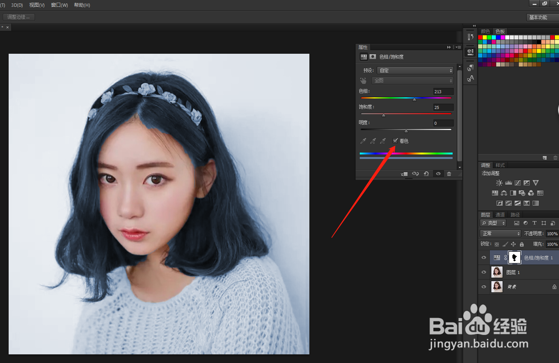The height and width of the screenshot is (363, 559).
Task: Select the mask icon in Properties header
Action: tap(373, 57)
